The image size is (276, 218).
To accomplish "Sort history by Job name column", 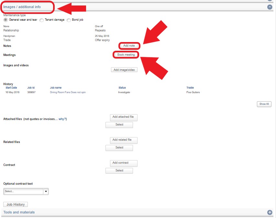I will pyautogui.click(x=56, y=88).
